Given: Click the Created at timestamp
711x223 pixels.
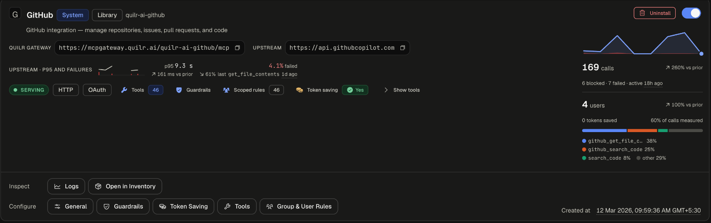Looking at the screenshot, I should [648, 210].
